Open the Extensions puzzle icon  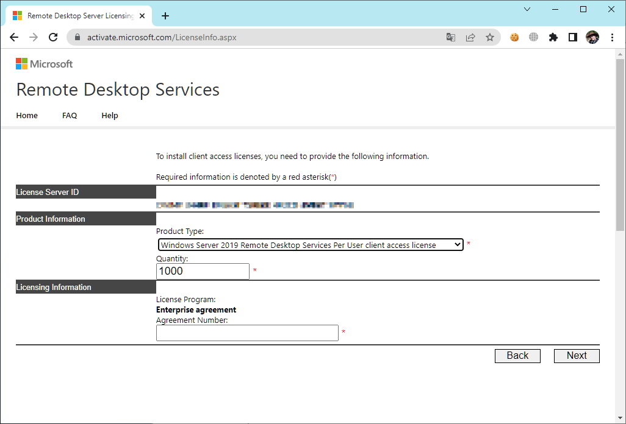[x=553, y=37]
